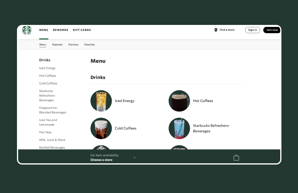
Task: Open Iced Energy in the sidebar
Action: click(x=47, y=68)
